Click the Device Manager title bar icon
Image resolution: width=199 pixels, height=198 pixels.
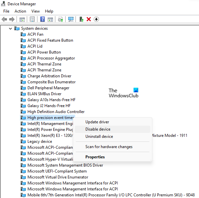3,4
